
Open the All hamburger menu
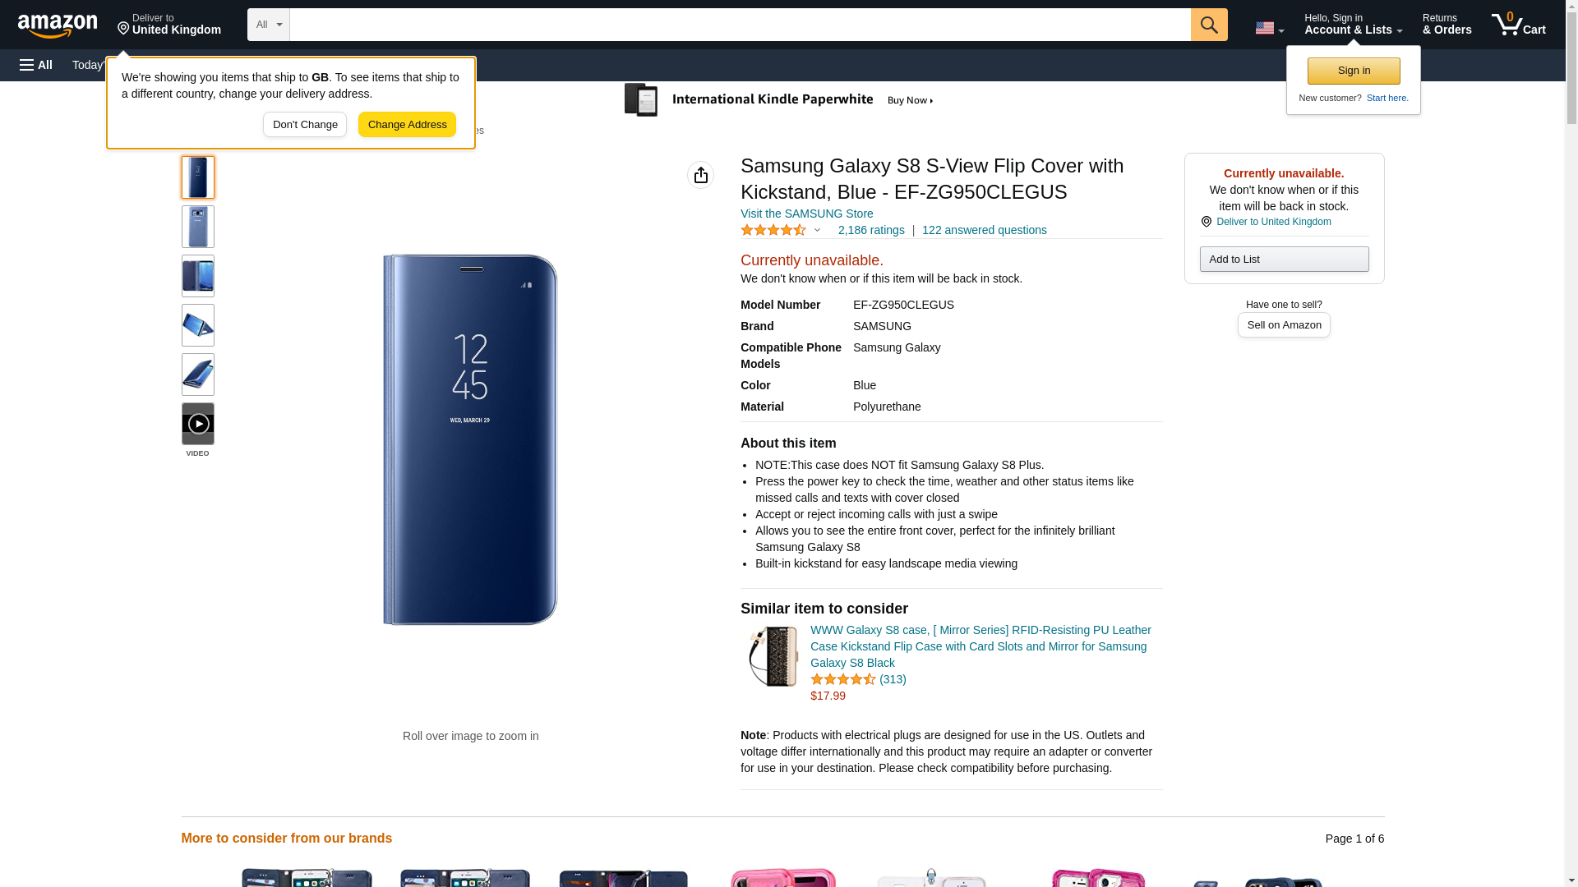coord(36,65)
